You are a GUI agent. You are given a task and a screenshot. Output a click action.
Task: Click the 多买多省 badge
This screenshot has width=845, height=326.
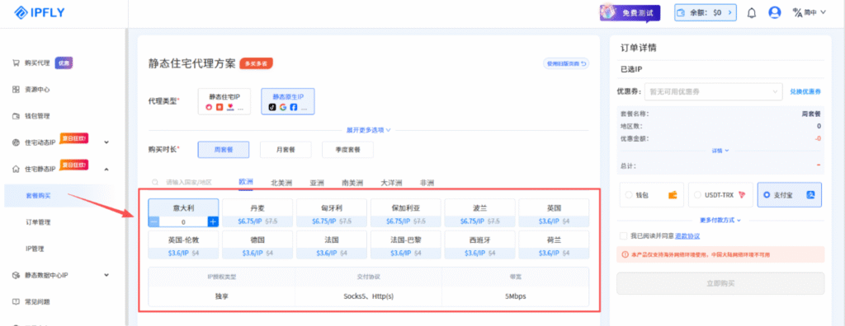pyautogui.click(x=257, y=63)
